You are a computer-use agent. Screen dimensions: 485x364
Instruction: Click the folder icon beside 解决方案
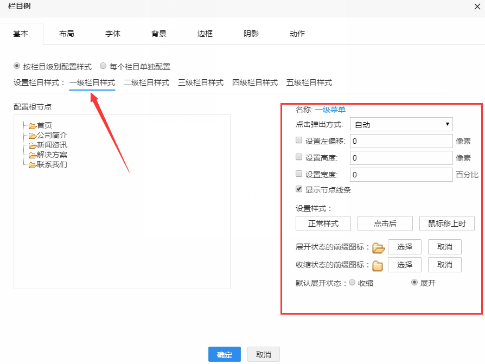point(33,155)
